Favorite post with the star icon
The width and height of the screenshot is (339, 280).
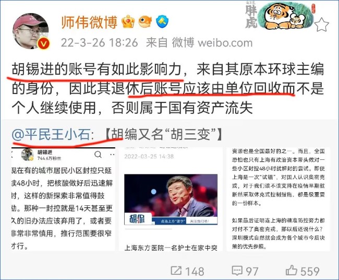pos(321,25)
